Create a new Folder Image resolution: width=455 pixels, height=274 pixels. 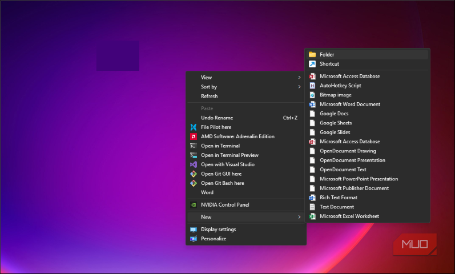pos(367,55)
